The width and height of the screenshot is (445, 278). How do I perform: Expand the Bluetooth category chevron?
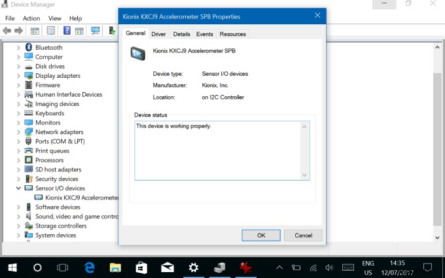pos(18,47)
